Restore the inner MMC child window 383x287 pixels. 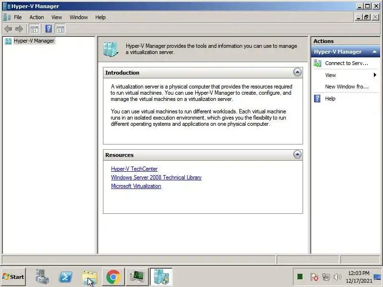tap(366, 17)
